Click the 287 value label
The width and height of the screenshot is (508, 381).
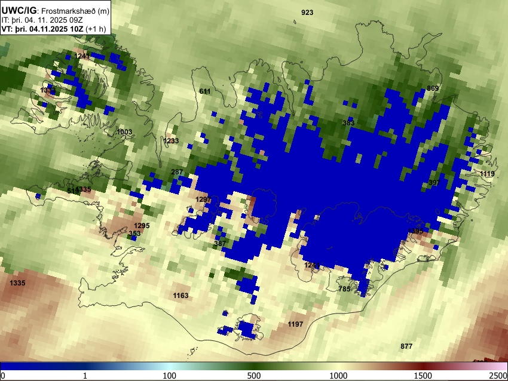coord(177,172)
